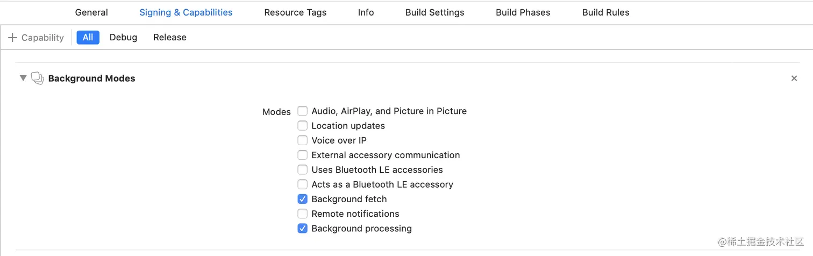Enable Remote notifications checkbox
Screen dimensions: 813x256
[x=303, y=214]
